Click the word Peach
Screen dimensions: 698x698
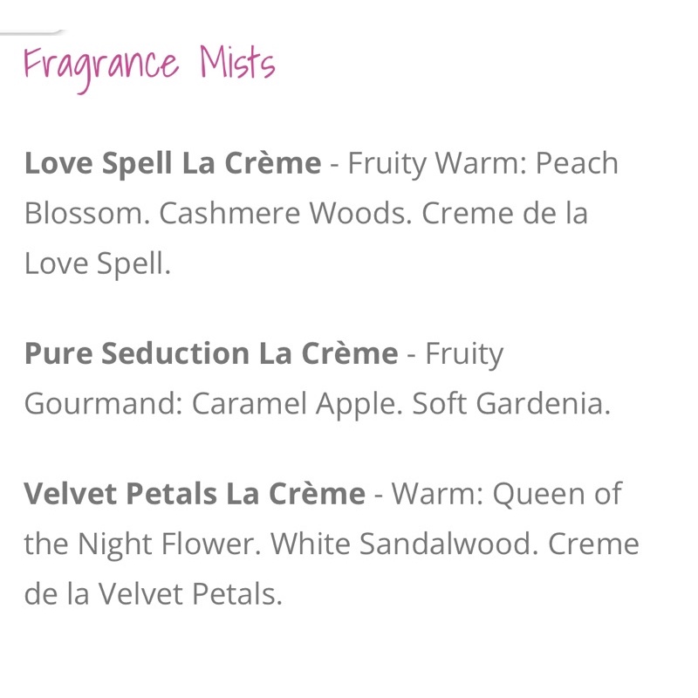coord(580,163)
